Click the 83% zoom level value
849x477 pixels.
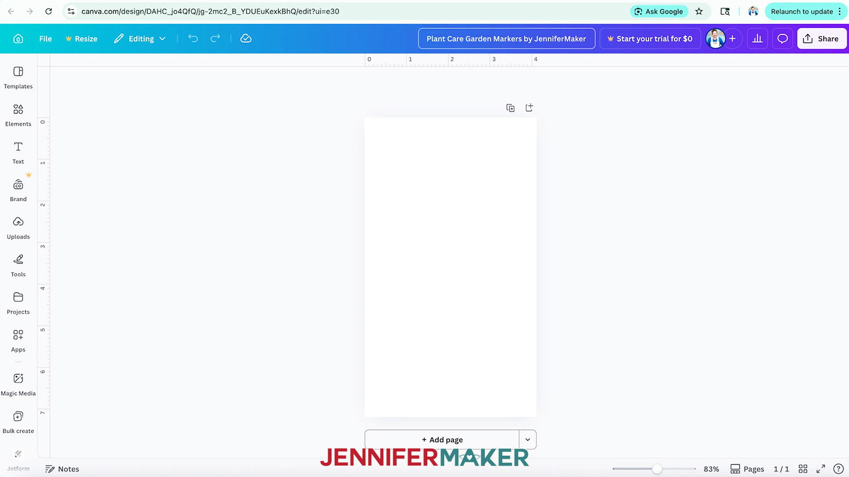point(711,469)
